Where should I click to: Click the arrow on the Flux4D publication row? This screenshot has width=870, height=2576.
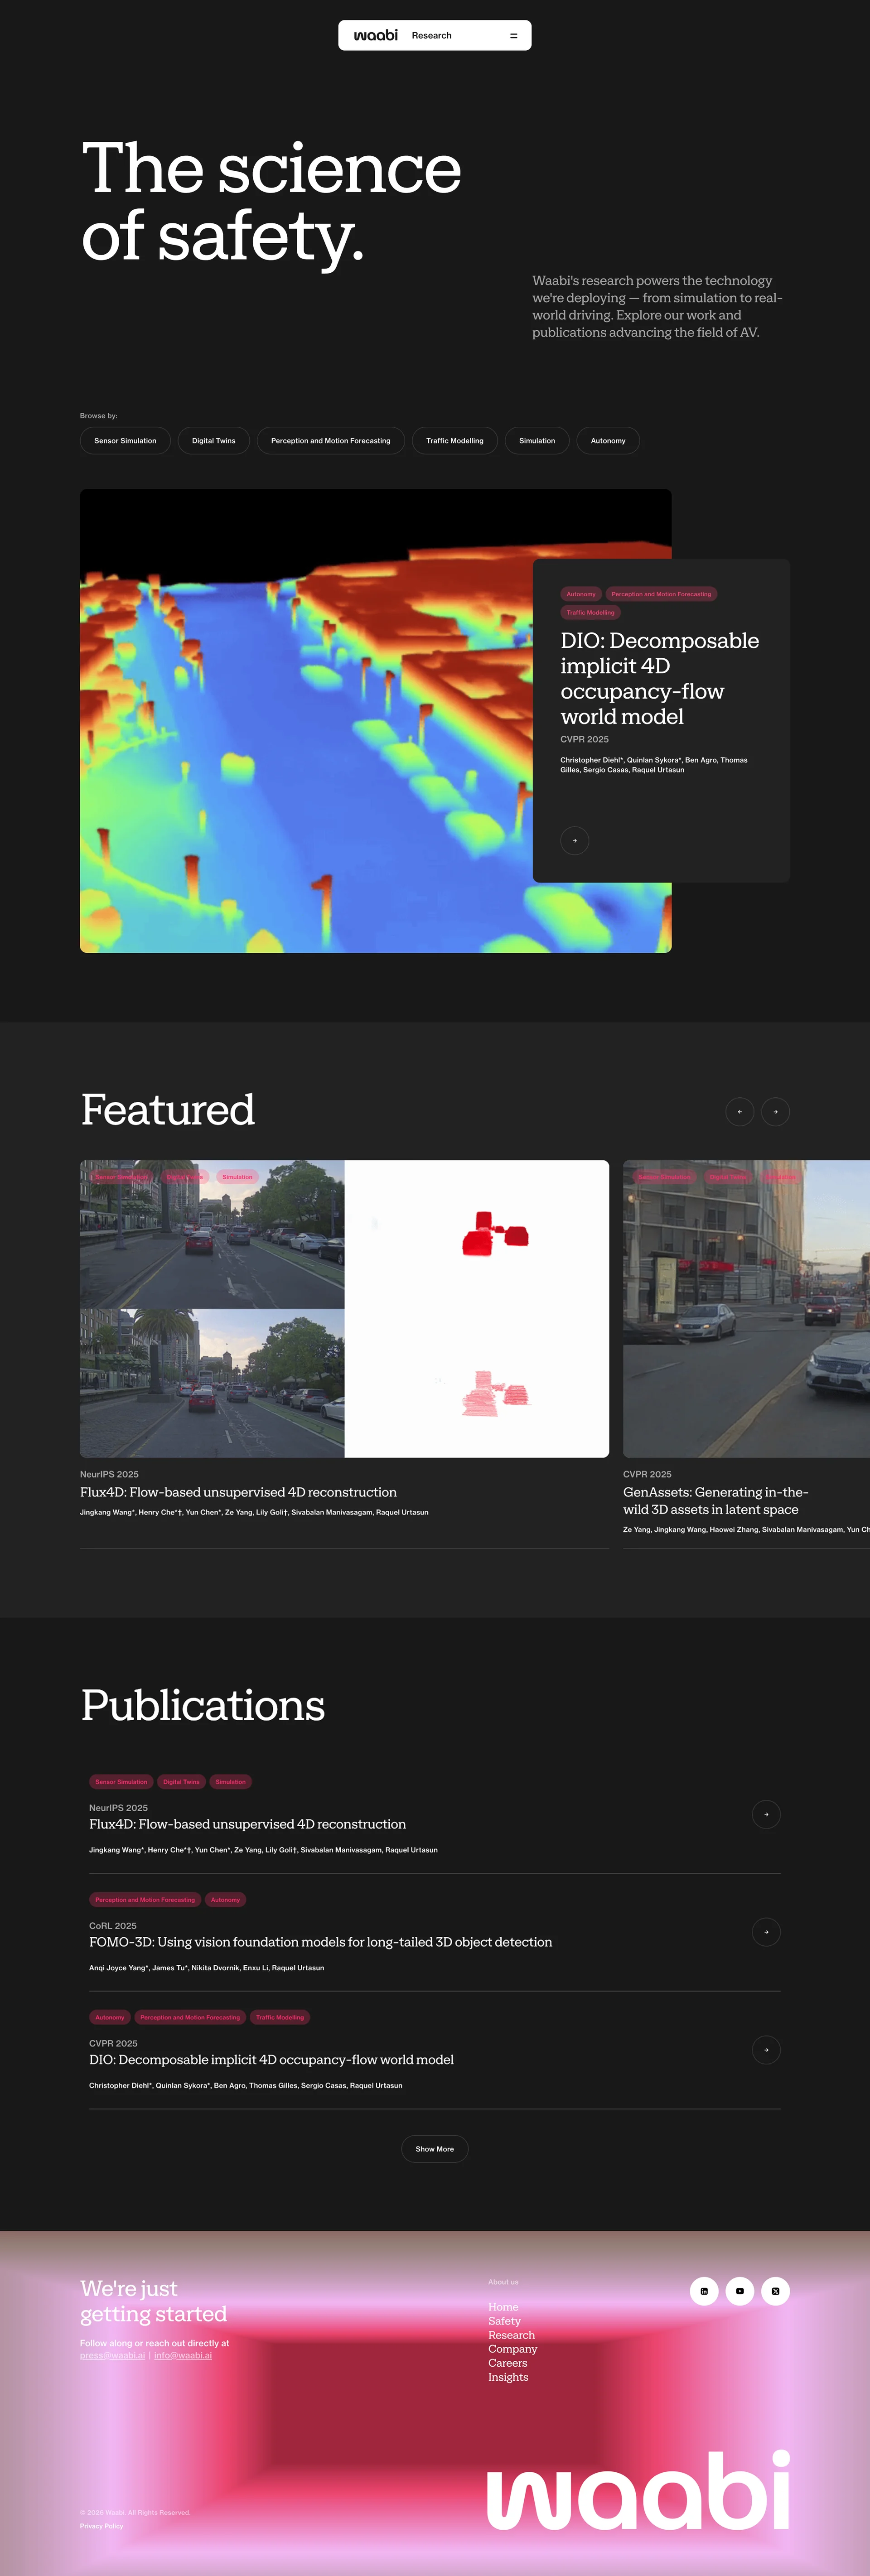coord(766,1815)
